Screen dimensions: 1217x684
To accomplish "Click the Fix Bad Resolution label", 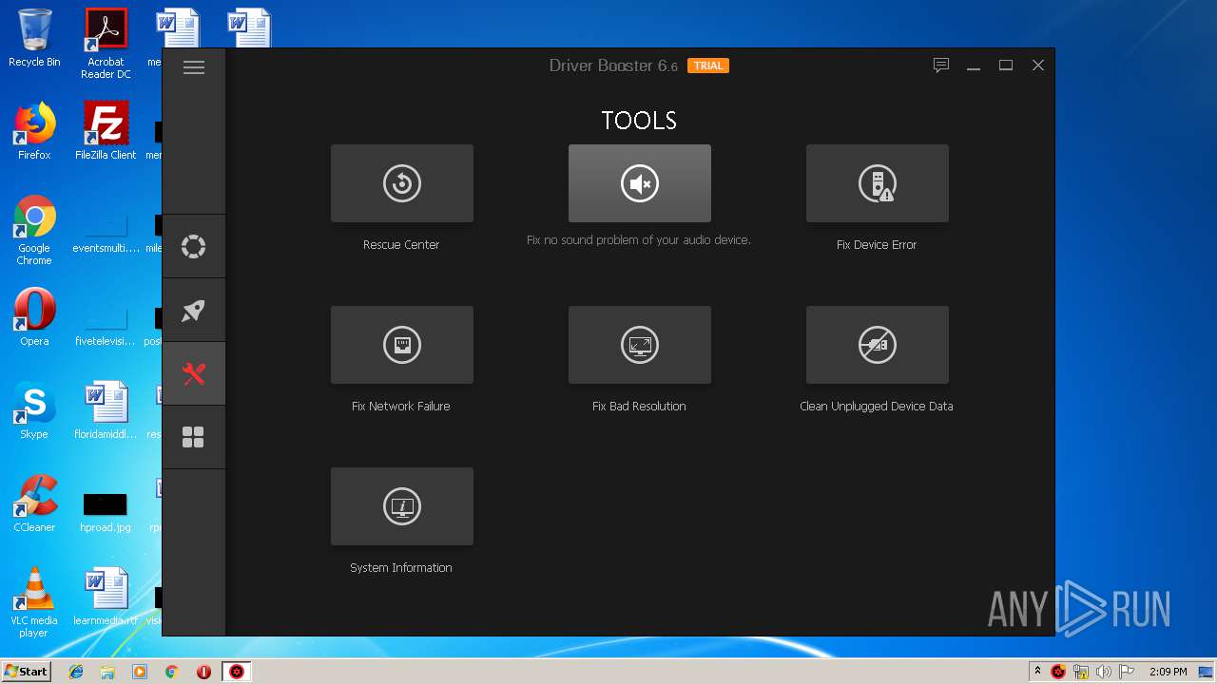I will (x=639, y=406).
